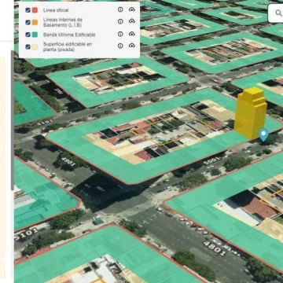Uncheck the Línea oficial layer checkbox
Viewport: 283px width, 283px height.
pos(28,10)
